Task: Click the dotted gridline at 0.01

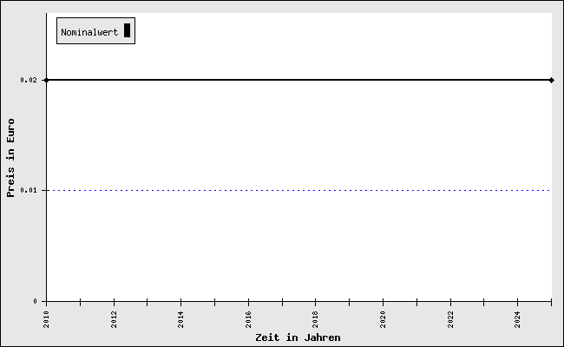Action: click(295, 190)
